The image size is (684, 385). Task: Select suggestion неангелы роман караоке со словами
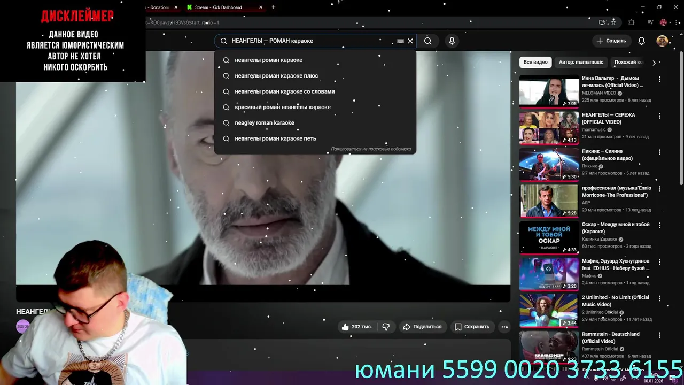click(x=315, y=91)
